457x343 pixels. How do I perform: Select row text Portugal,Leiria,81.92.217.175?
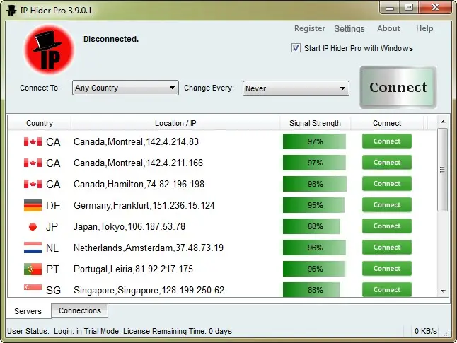pyautogui.click(x=133, y=269)
